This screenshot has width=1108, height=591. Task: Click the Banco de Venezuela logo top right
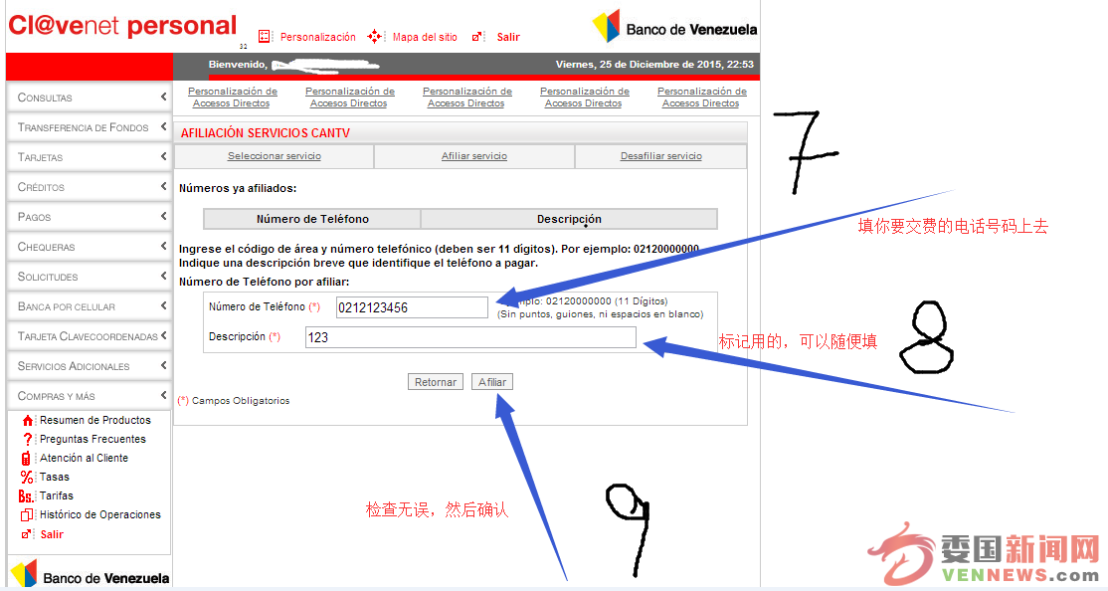[x=674, y=27]
